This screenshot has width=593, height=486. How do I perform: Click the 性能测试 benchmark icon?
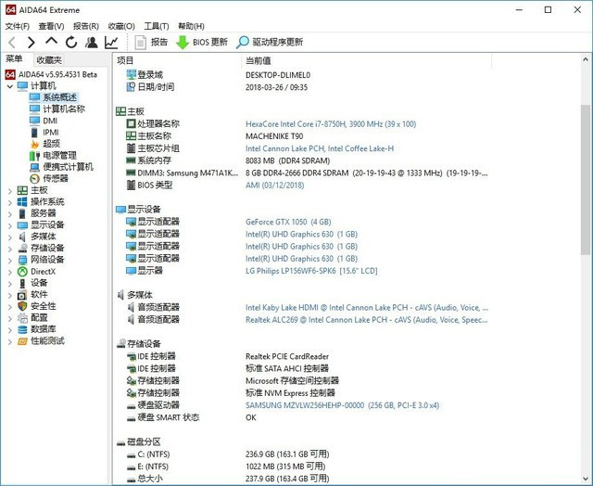[x=22, y=341]
